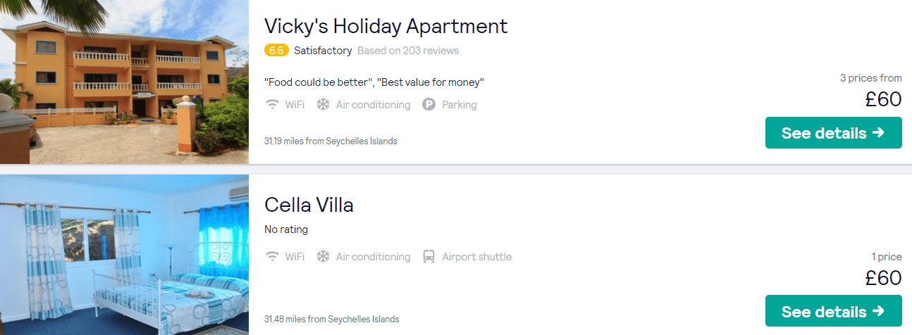The height and width of the screenshot is (335, 912).
Task: View the Cella Villa bedroom photo
Action: click(x=124, y=255)
